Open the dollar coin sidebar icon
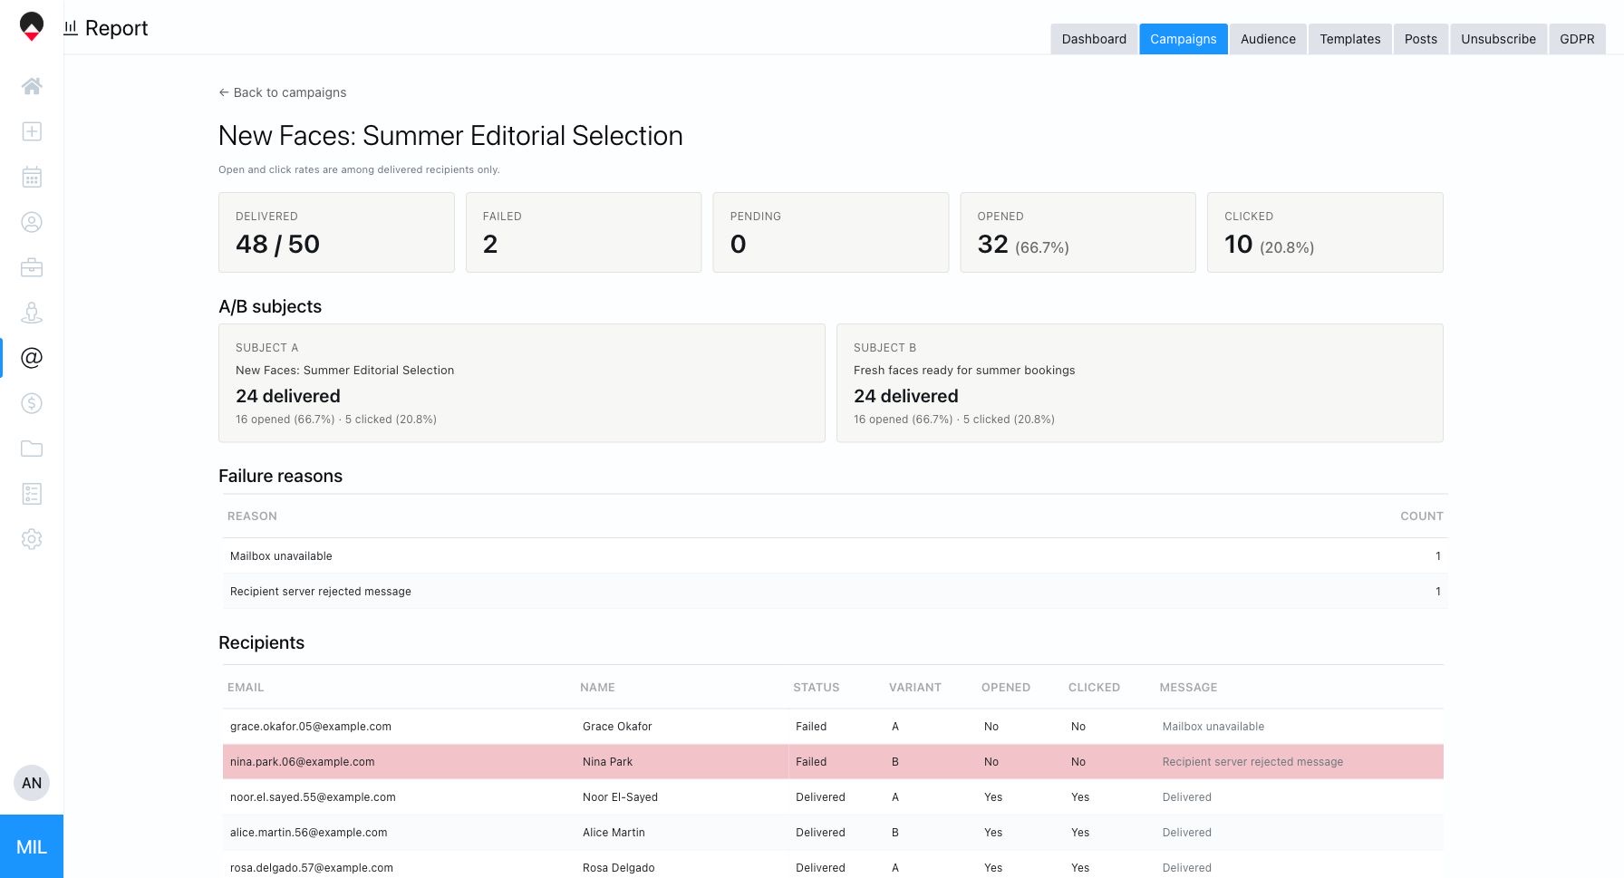 pos(32,403)
